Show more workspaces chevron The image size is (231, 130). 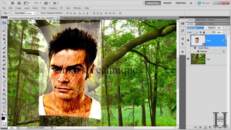tap(191, 3)
